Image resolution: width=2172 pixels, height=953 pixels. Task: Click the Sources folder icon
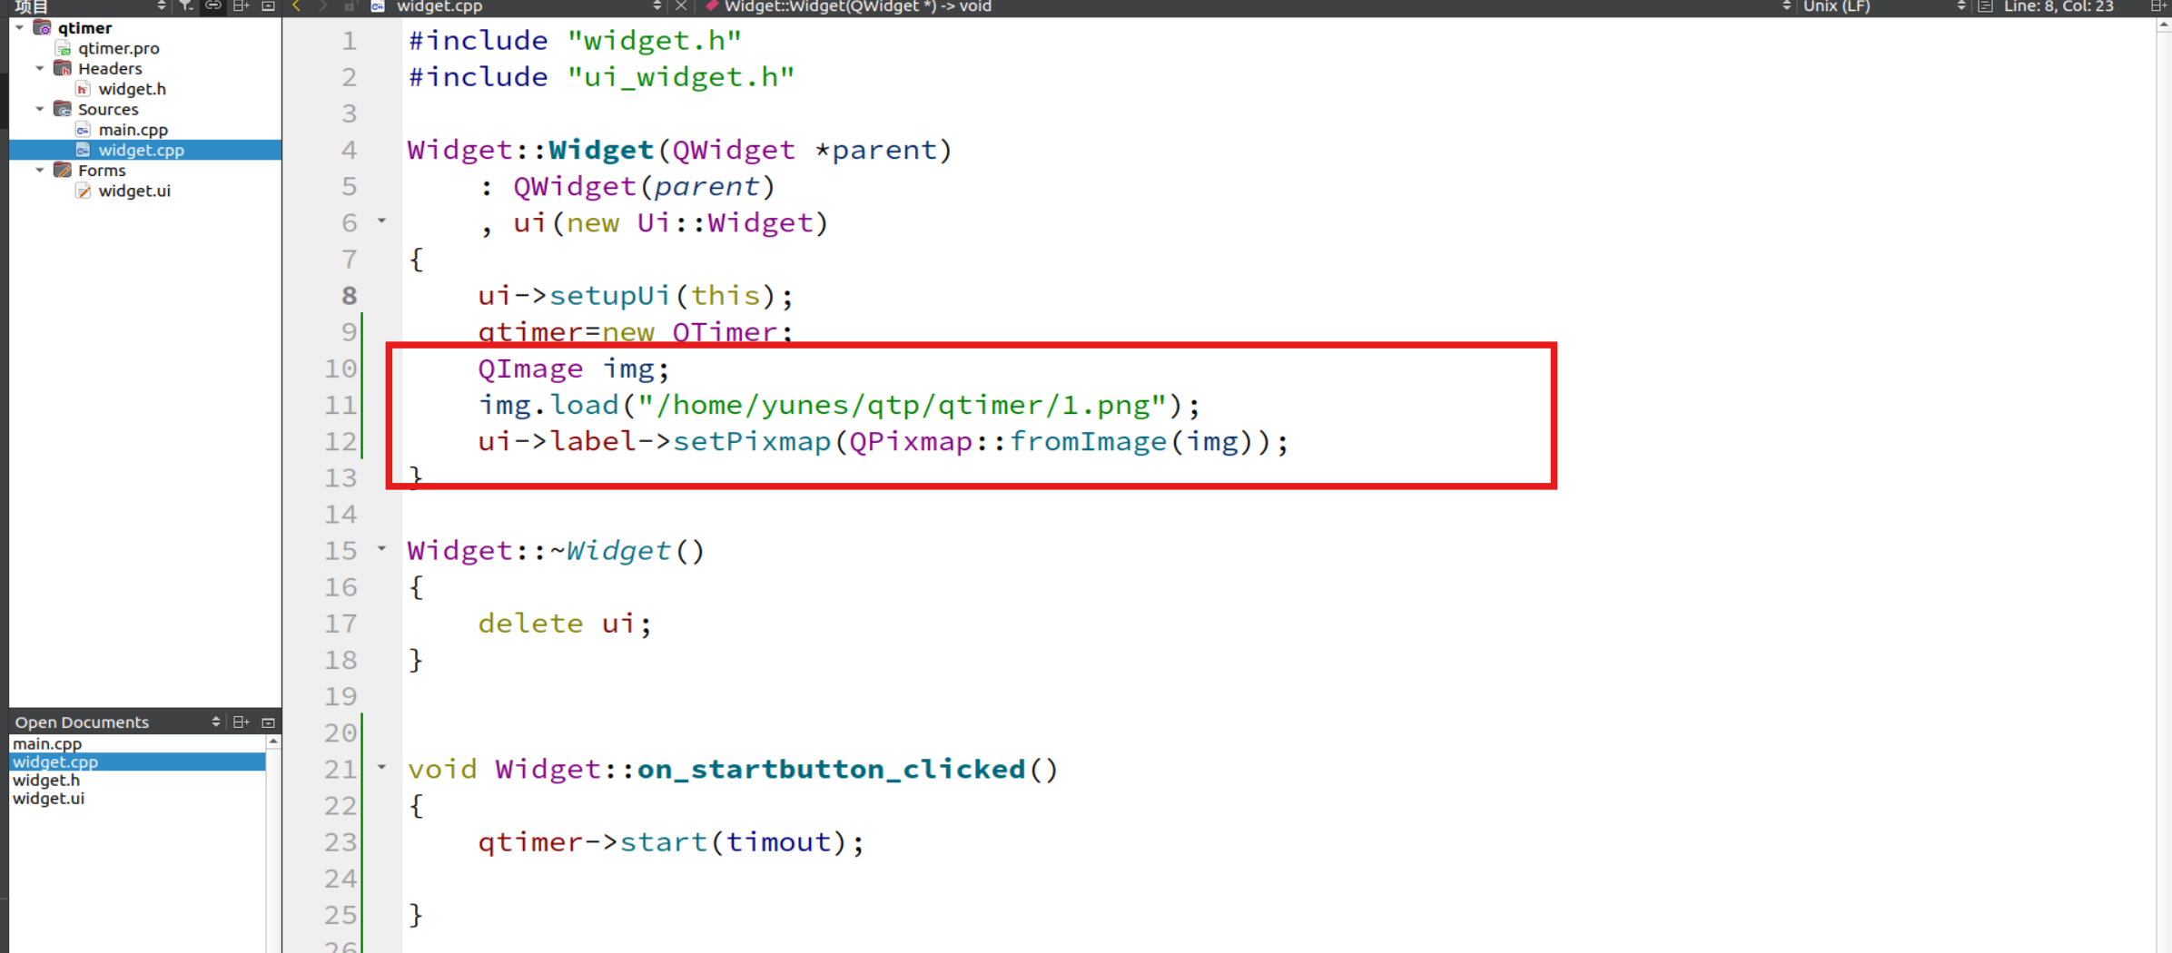pos(63,109)
